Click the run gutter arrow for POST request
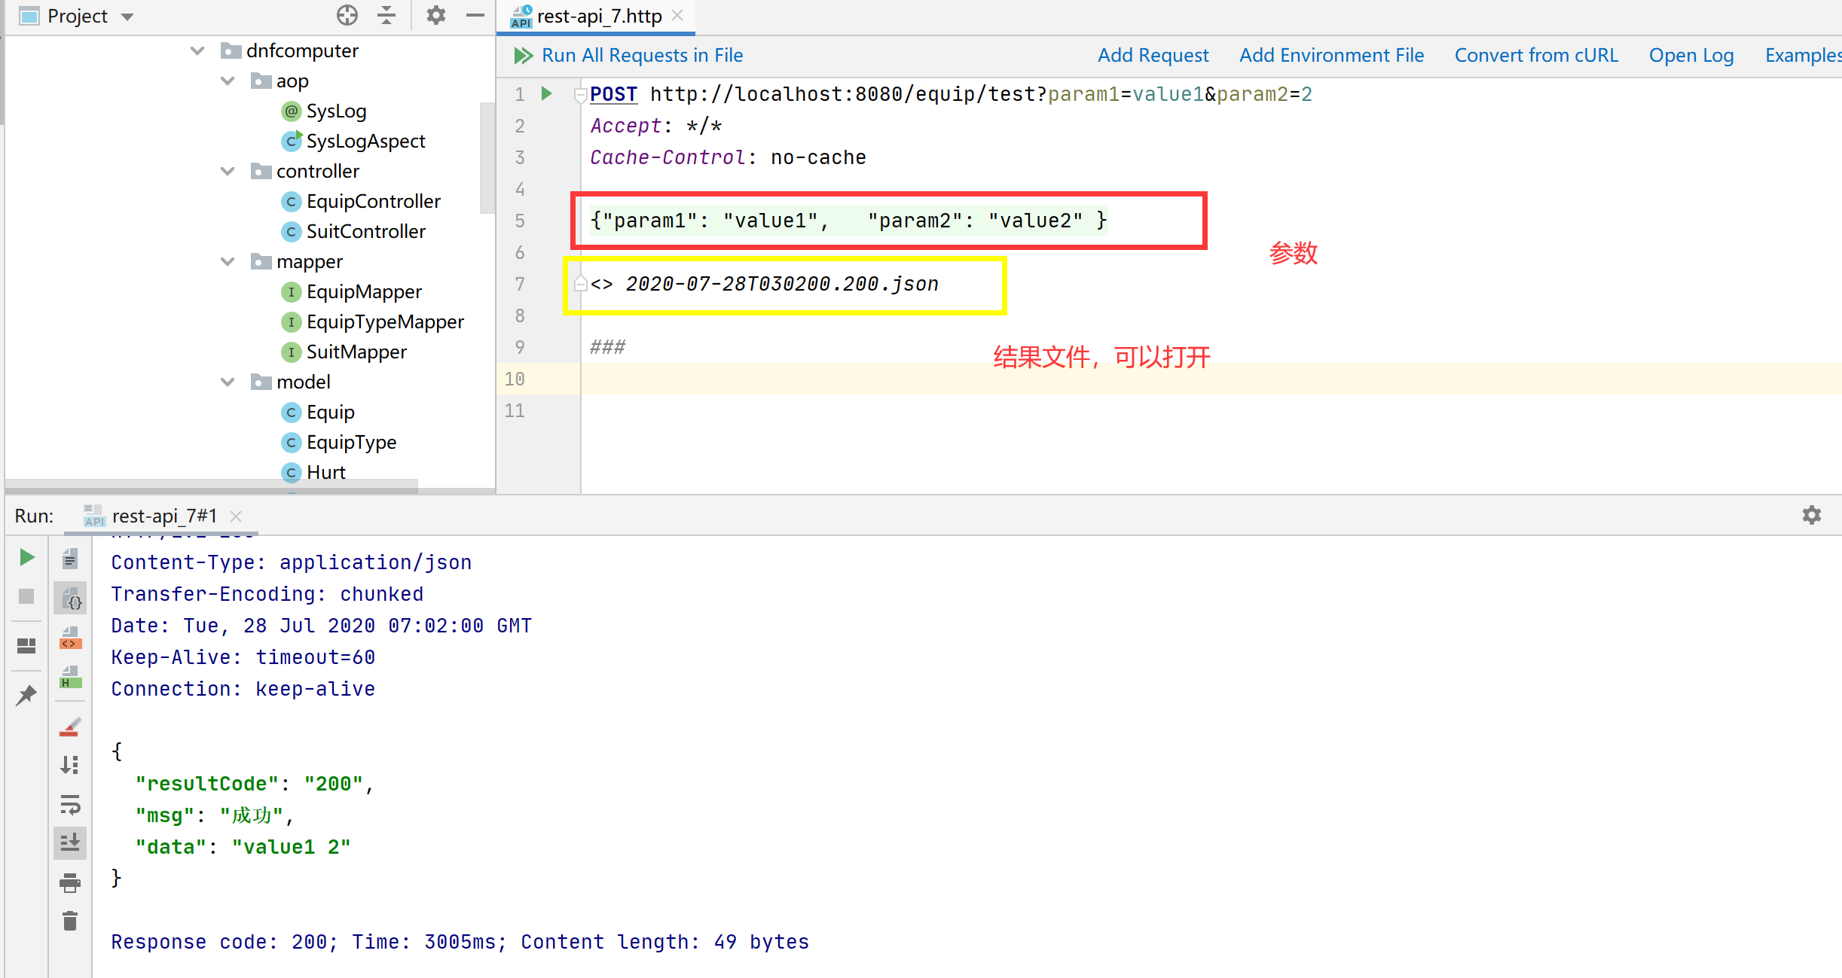 (547, 94)
